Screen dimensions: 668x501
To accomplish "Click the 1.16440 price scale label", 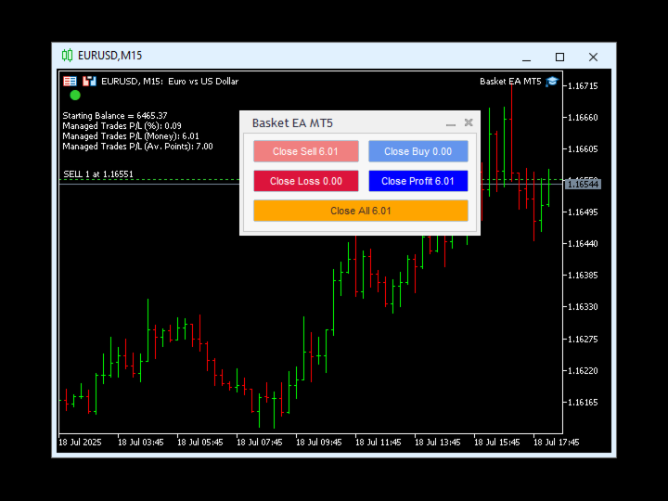I will (583, 244).
